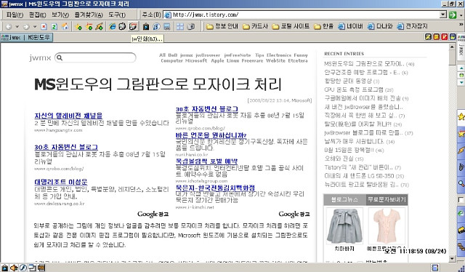Click the pink blouse product thumbnail

coord(387,226)
